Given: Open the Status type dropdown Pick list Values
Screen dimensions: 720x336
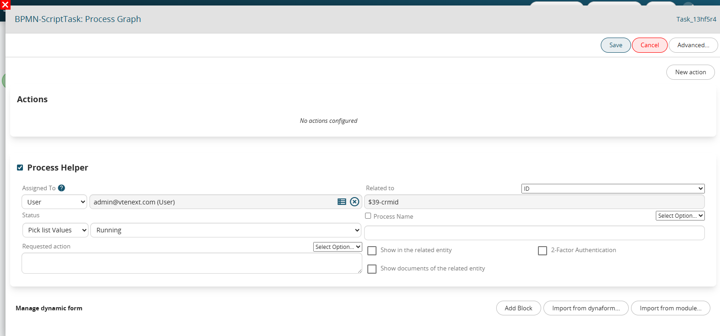Looking at the screenshot, I should 55,230.
